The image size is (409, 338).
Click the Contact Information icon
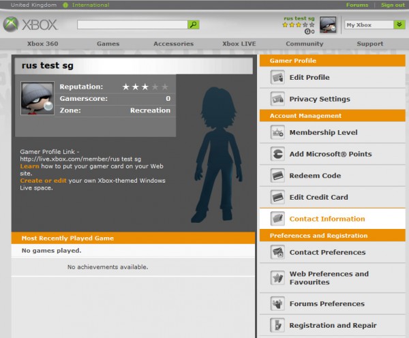point(277,219)
